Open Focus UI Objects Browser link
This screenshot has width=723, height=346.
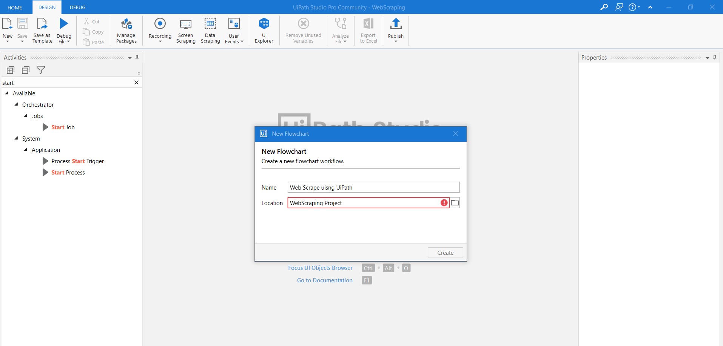320,268
